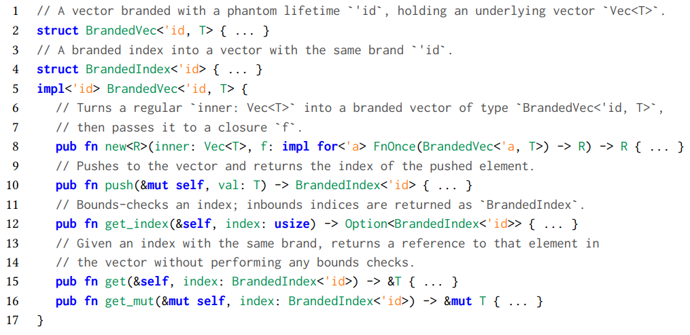This screenshot has height=335, width=690.
Task: Click the impl keyword on line 5
Action: 50,89
